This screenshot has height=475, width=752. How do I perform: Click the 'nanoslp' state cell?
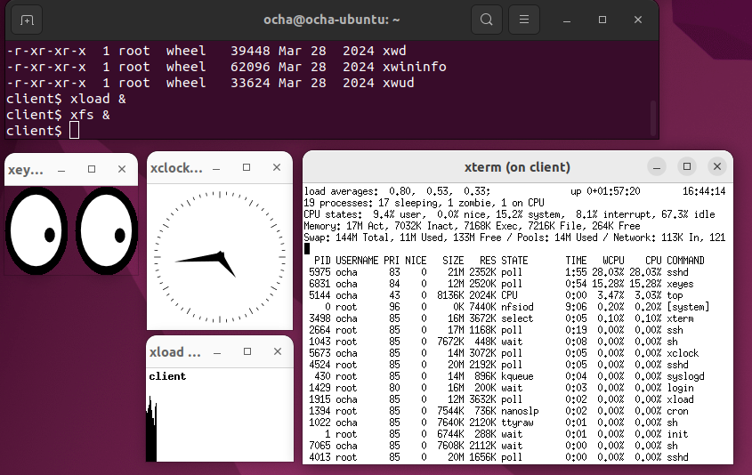coord(520,411)
